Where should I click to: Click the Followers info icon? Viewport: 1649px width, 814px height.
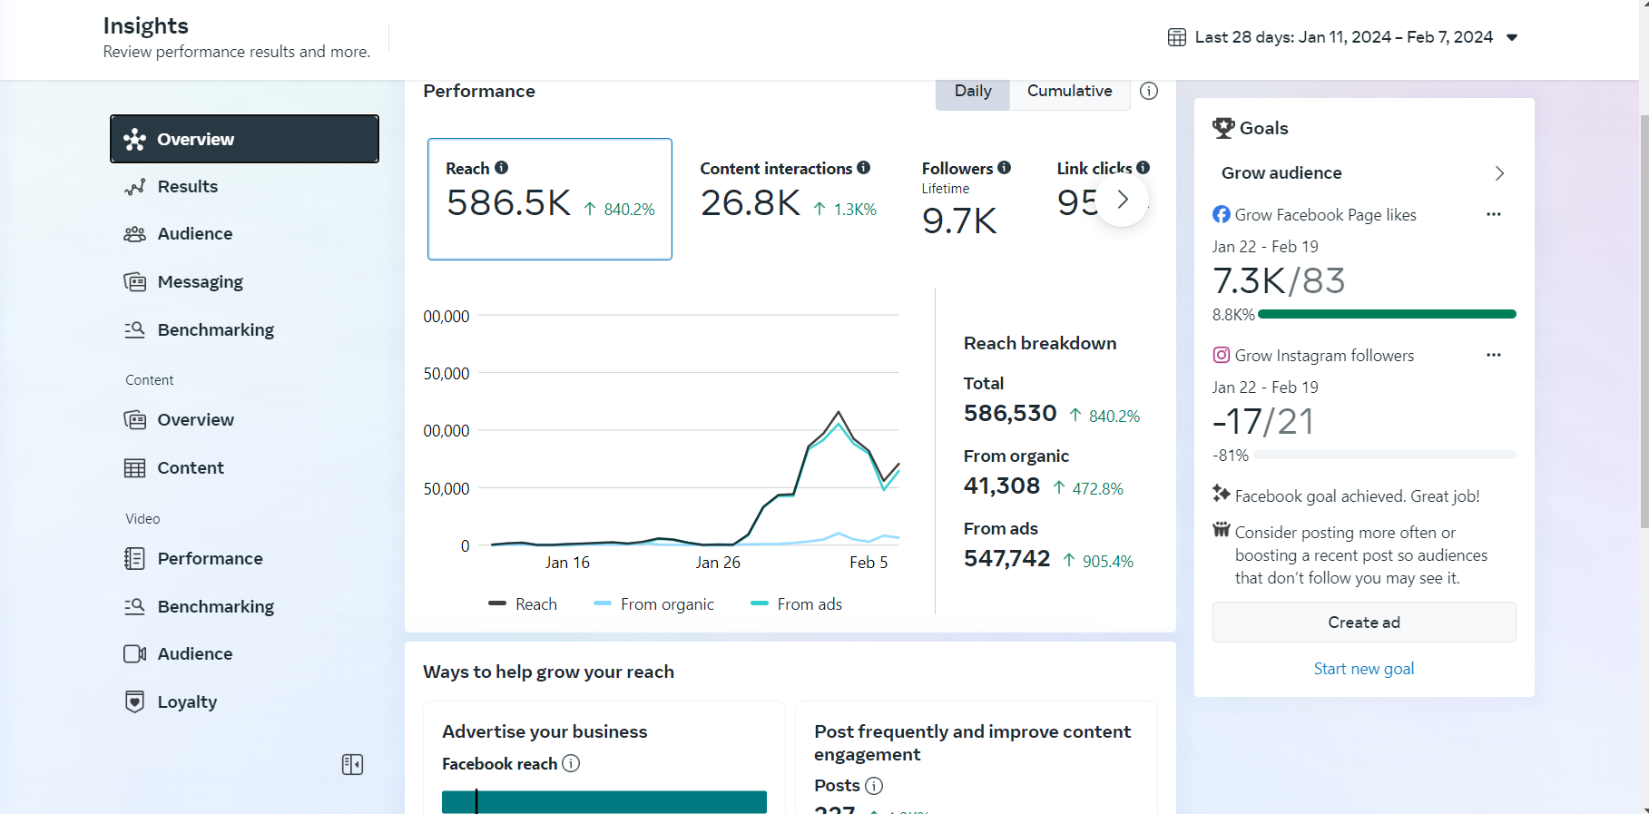click(1004, 168)
